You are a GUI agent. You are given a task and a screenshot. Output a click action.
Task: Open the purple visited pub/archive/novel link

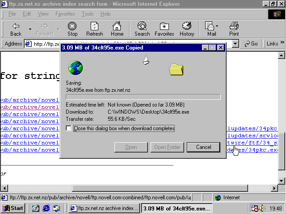point(30,107)
